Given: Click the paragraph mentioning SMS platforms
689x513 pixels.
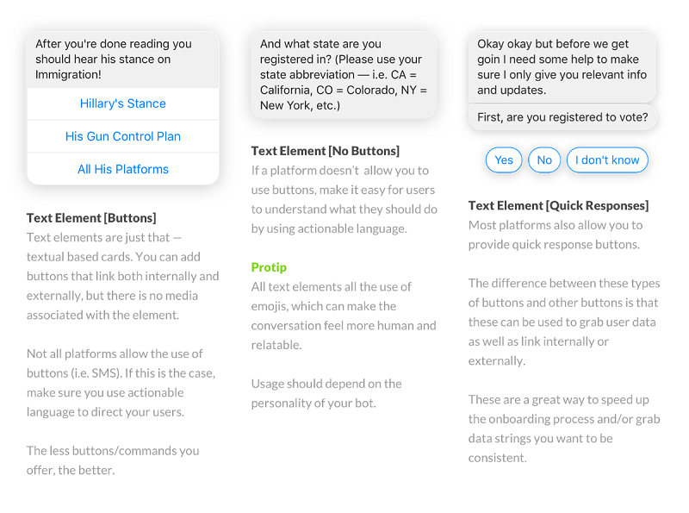Looking at the screenshot, I should pyautogui.click(x=121, y=383).
